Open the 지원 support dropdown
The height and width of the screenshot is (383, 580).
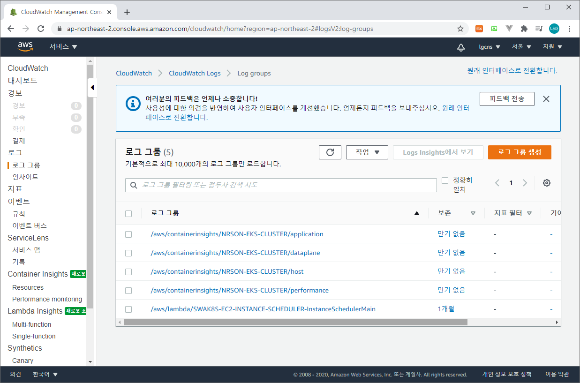point(552,47)
